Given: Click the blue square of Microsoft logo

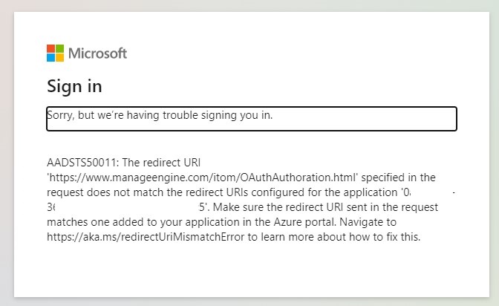Looking at the screenshot, I should point(51,57).
